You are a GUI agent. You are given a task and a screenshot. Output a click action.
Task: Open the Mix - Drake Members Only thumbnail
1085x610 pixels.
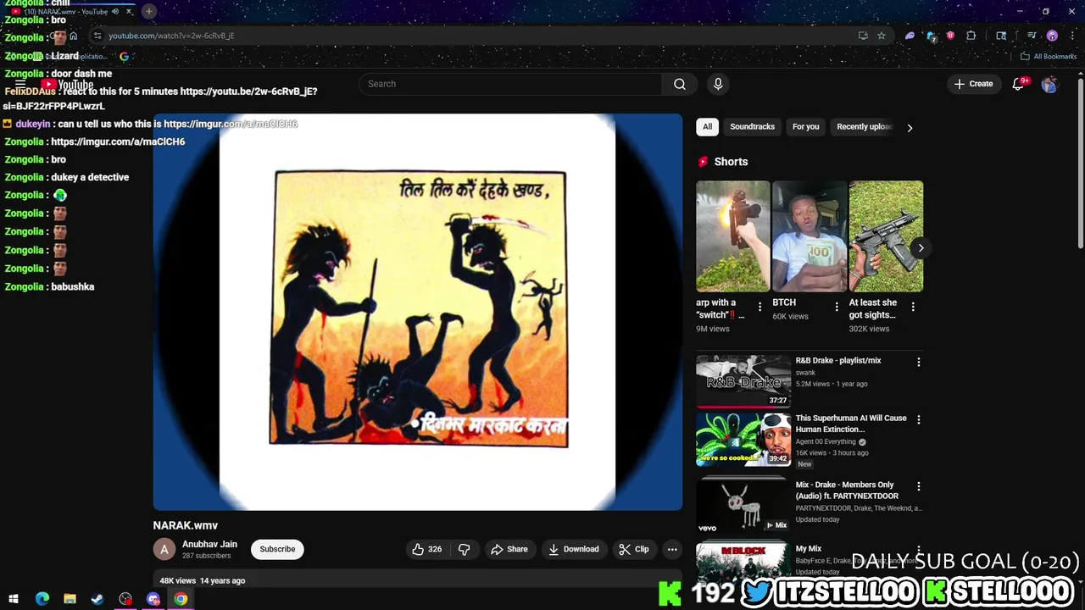743,506
